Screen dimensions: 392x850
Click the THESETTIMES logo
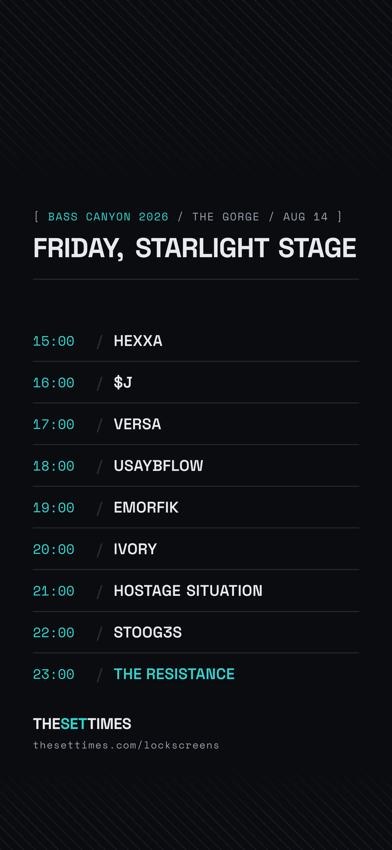tap(82, 724)
